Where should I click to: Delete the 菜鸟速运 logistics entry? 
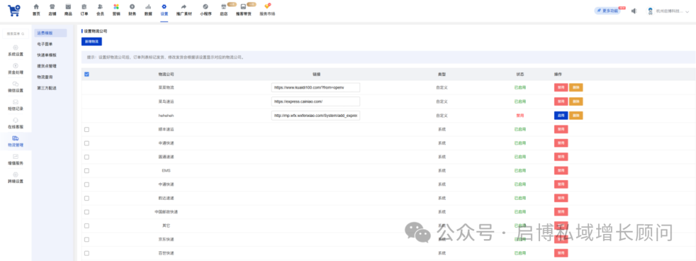pyautogui.click(x=576, y=102)
